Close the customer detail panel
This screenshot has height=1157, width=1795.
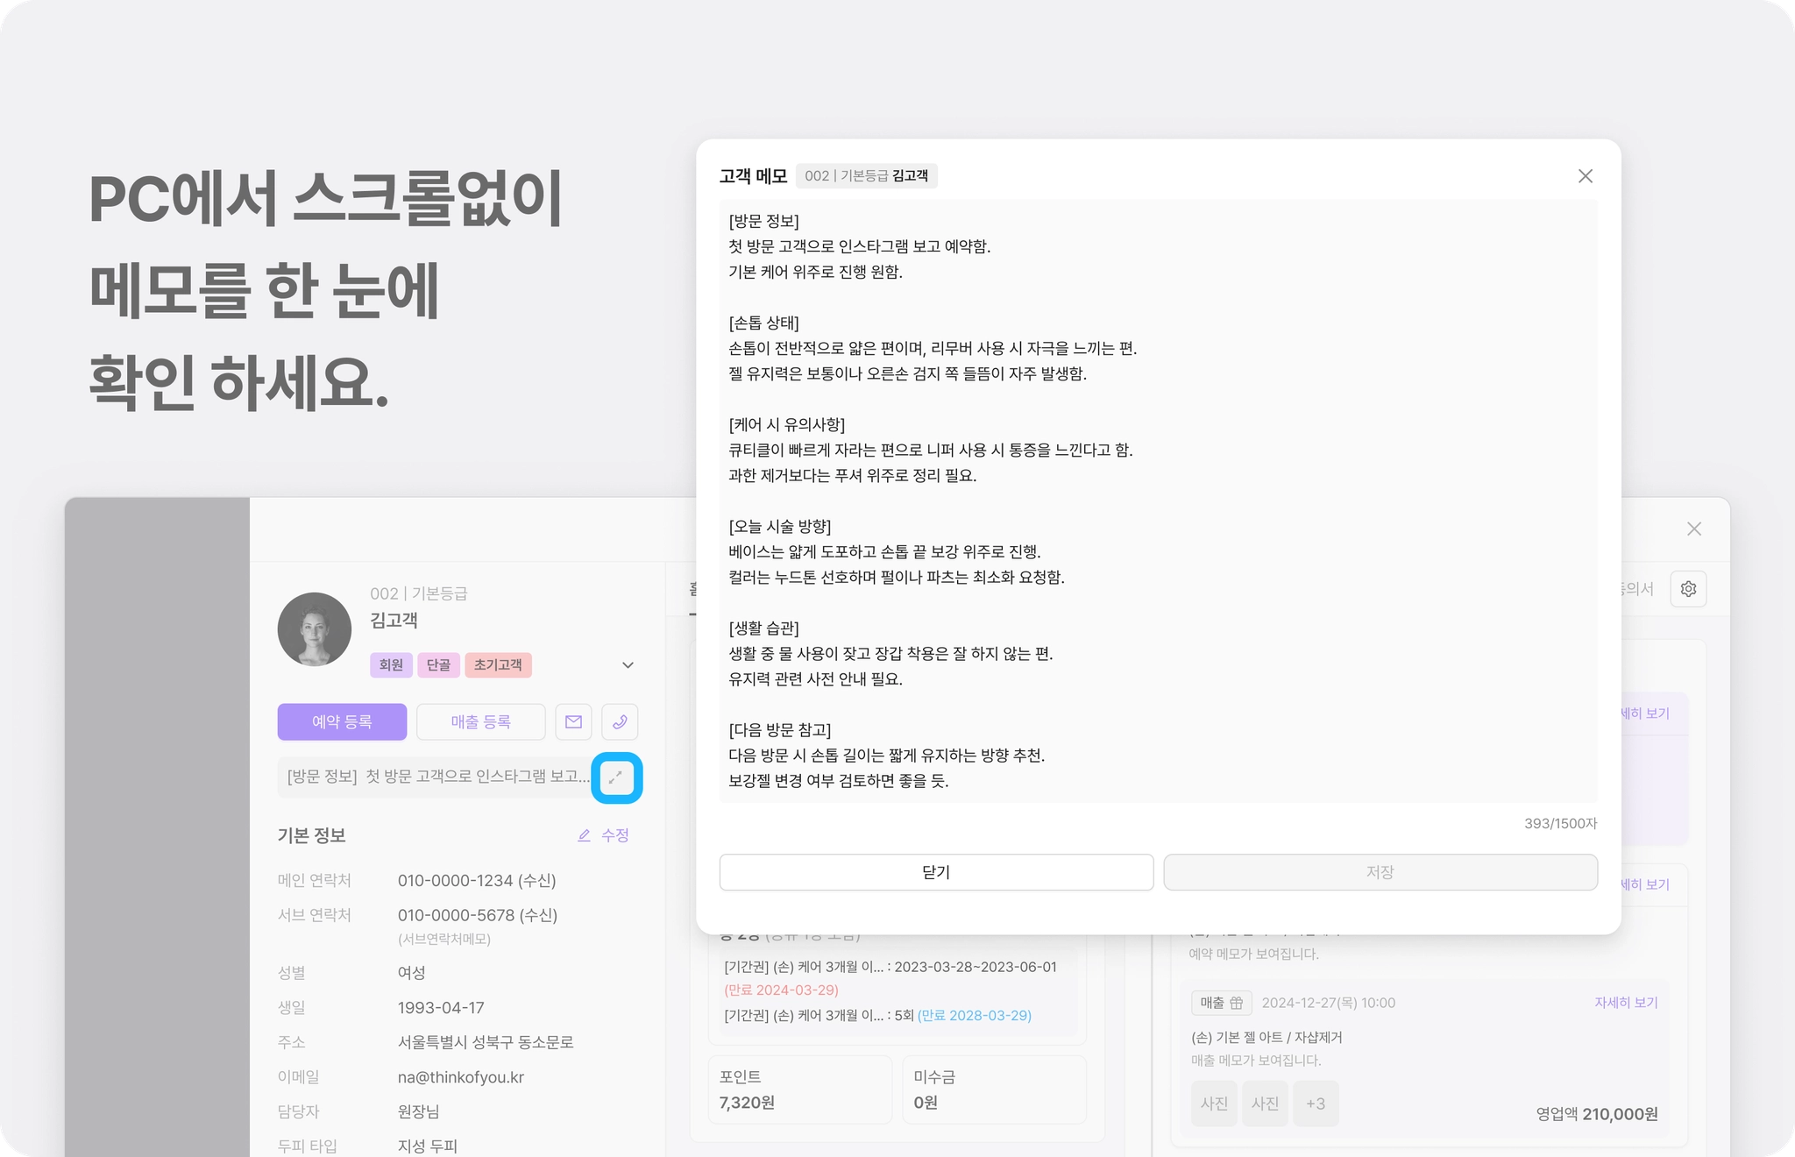1693,529
